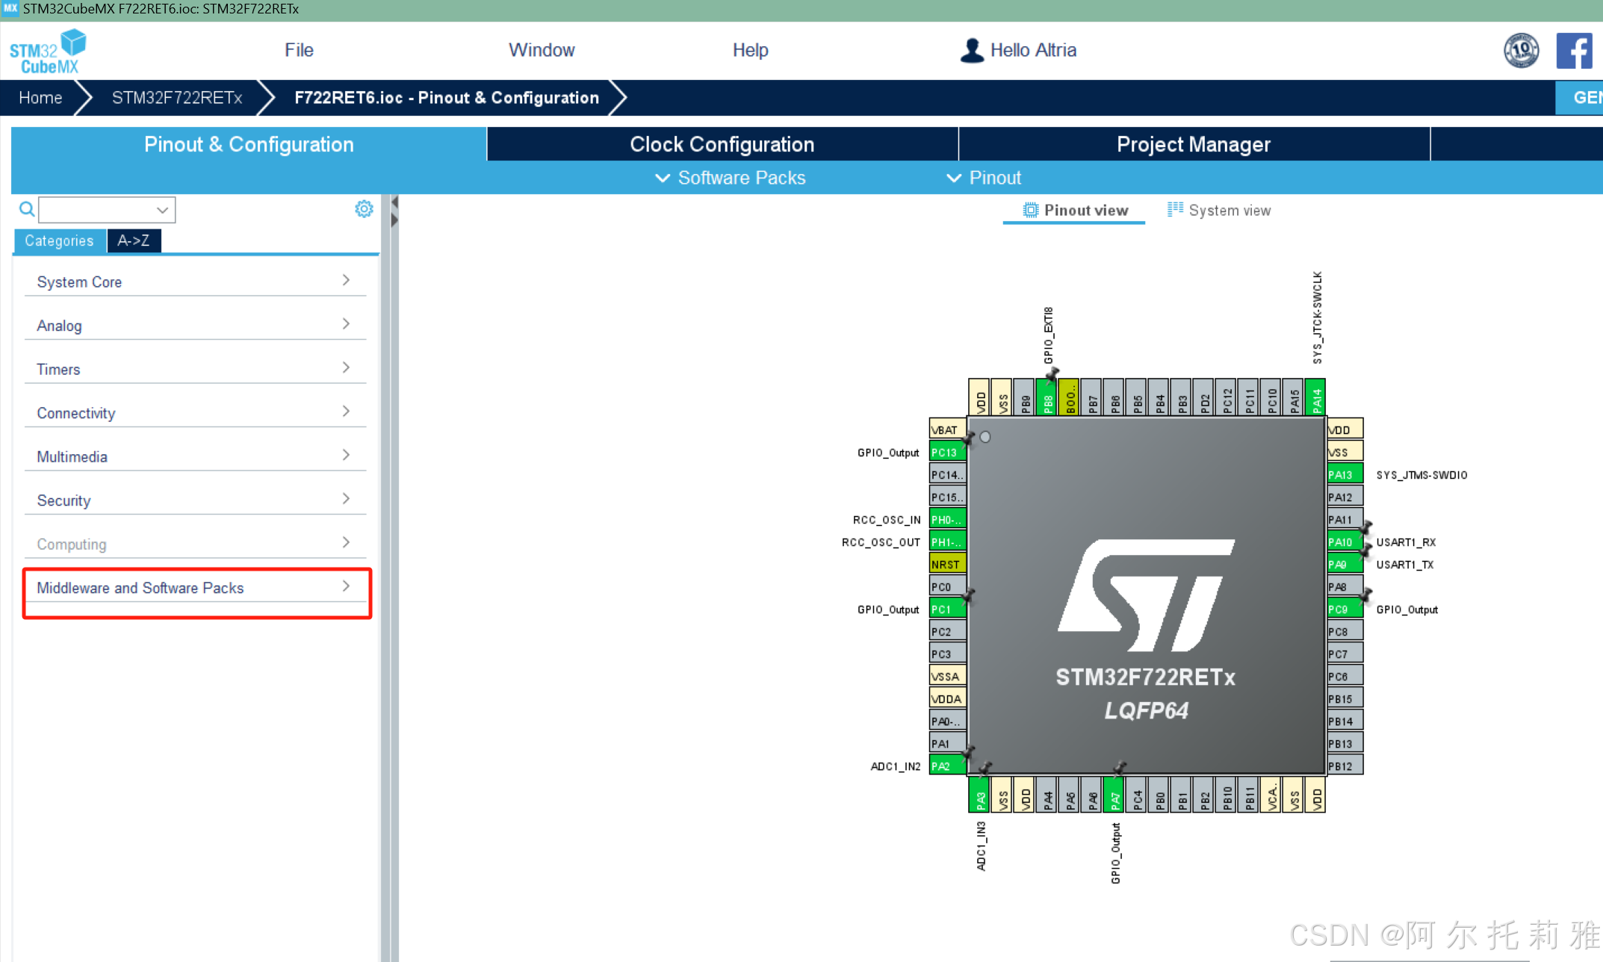Switch to the Clock Configuration tab
1603x962 pixels.
722,143
